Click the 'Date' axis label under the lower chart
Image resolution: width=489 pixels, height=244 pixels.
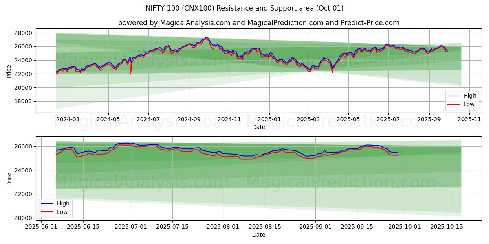click(258, 235)
